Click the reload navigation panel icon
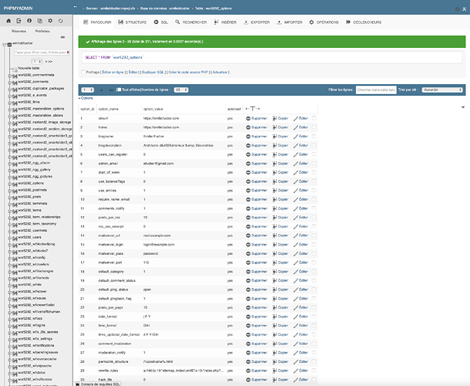 pos(60,21)
